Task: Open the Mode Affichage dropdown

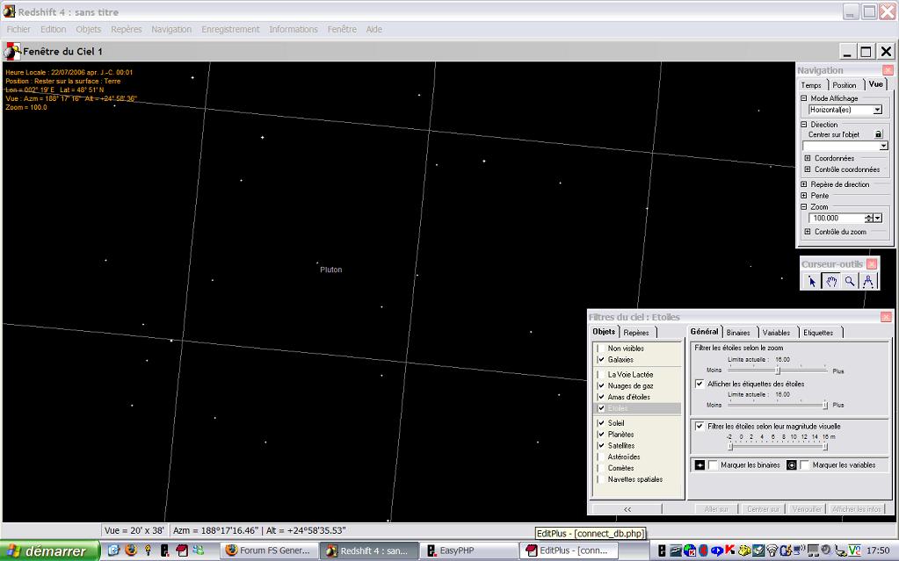Action: click(x=877, y=111)
